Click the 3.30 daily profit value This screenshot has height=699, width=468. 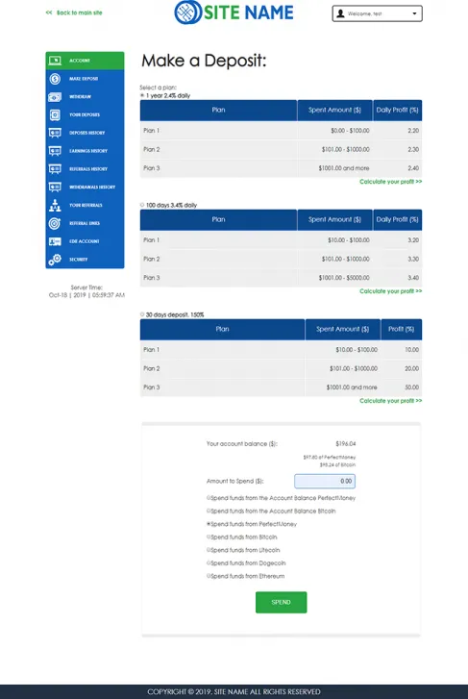click(x=413, y=259)
